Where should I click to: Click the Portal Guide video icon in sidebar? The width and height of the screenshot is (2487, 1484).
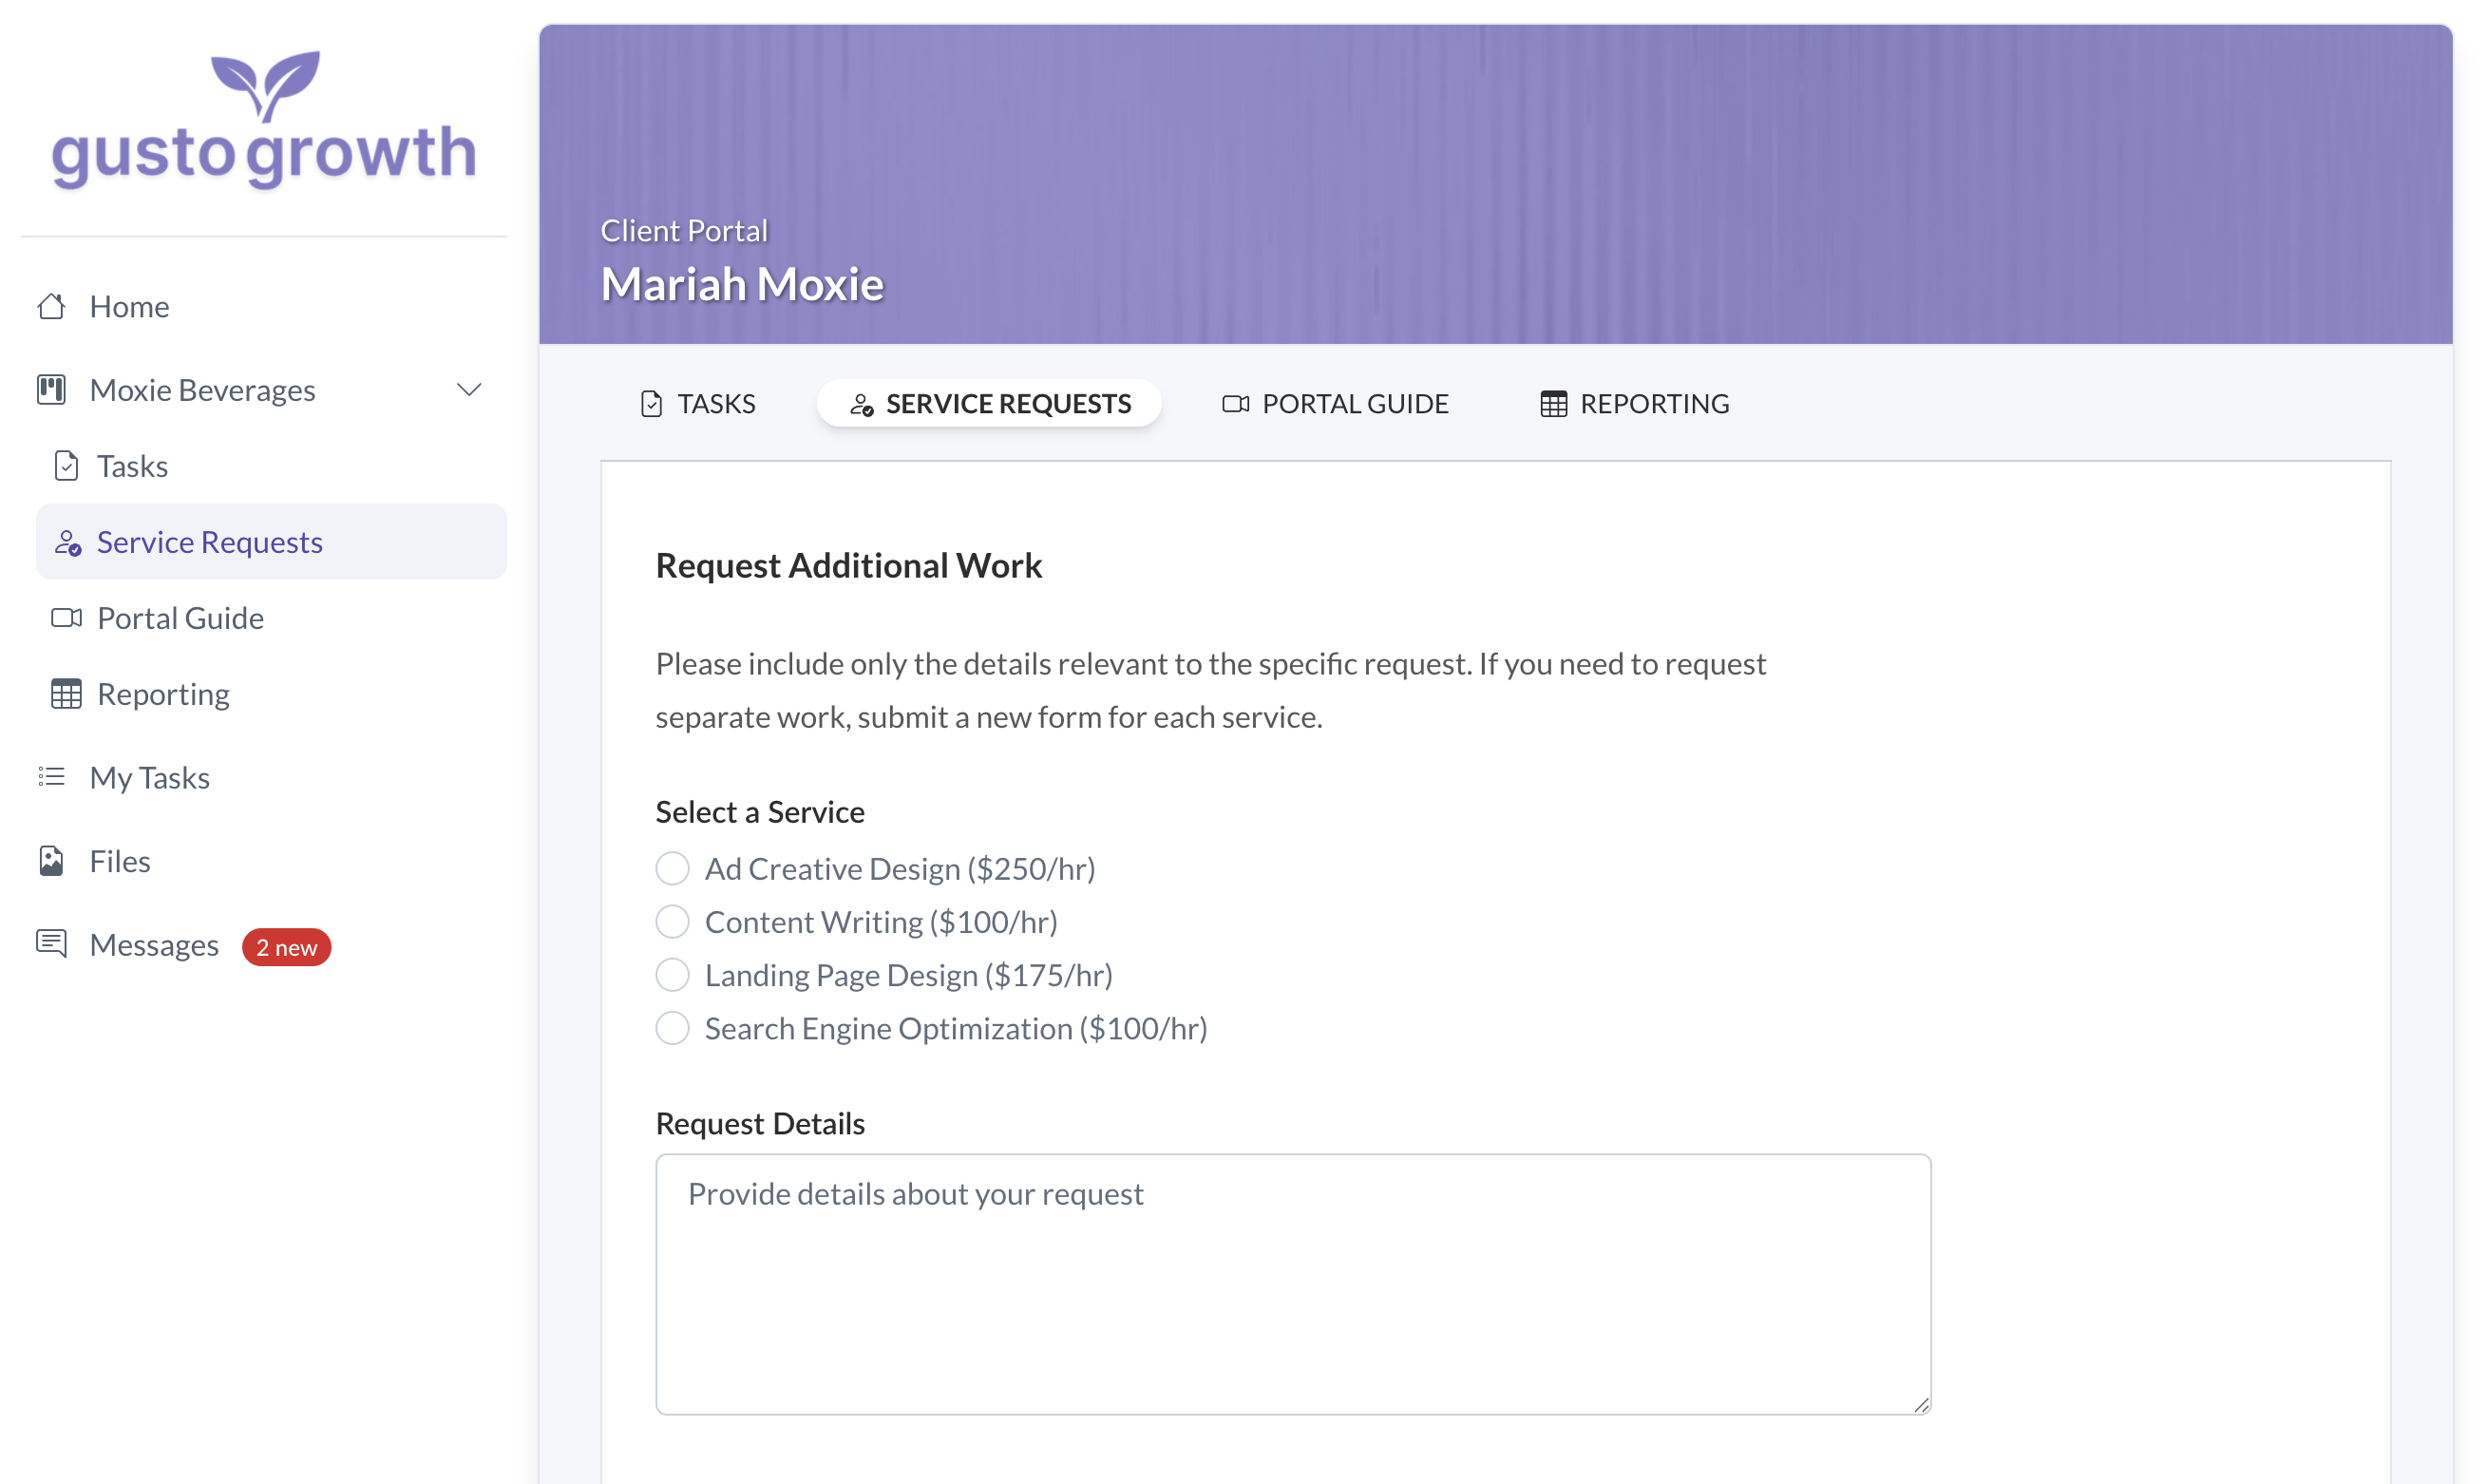[66, 618]
